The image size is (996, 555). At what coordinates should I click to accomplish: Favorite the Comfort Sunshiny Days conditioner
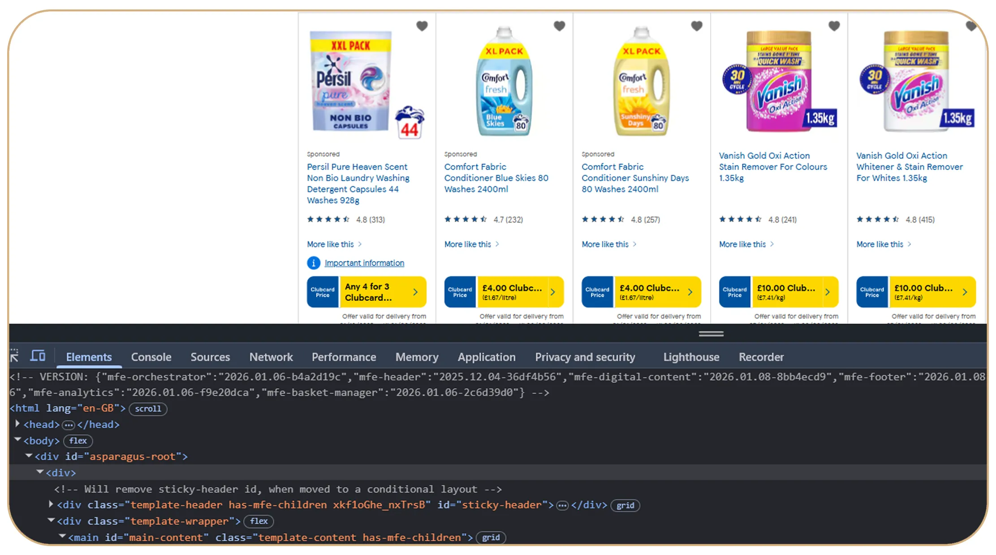696,26
